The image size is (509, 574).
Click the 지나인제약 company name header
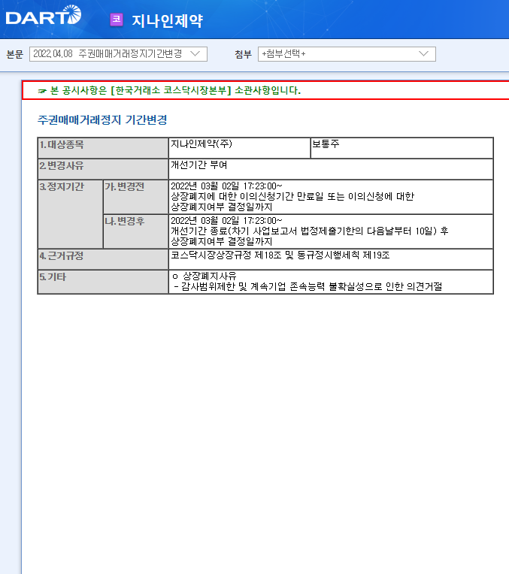(167, 20)
